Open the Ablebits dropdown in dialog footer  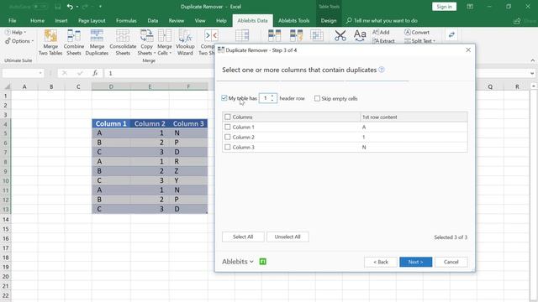coord(237,262)
